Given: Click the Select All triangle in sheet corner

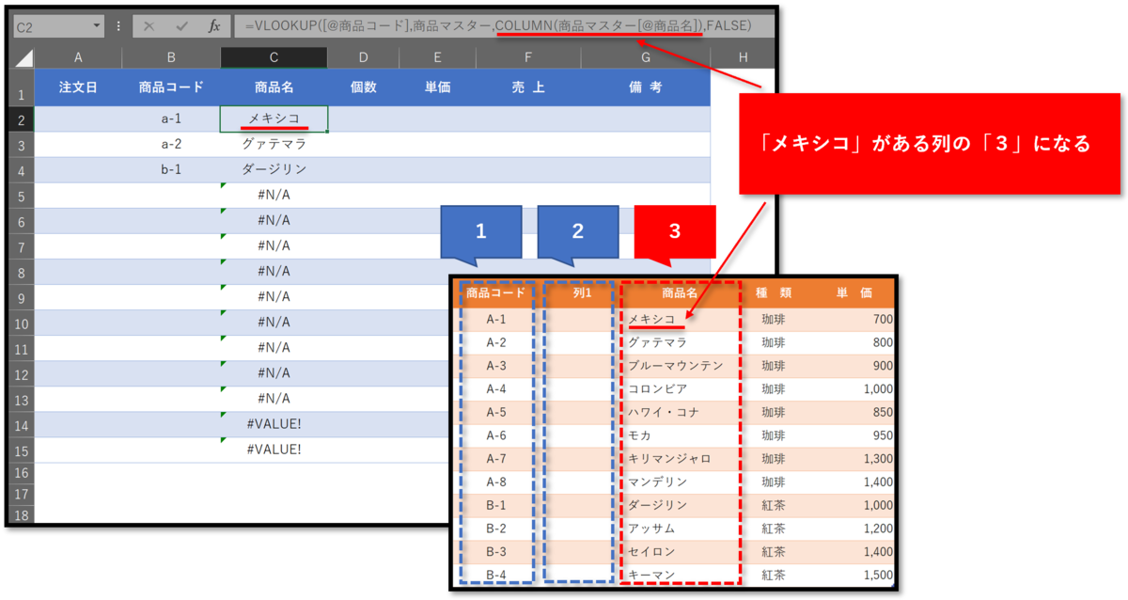Looking at the screenshot, I should point(23,58).
